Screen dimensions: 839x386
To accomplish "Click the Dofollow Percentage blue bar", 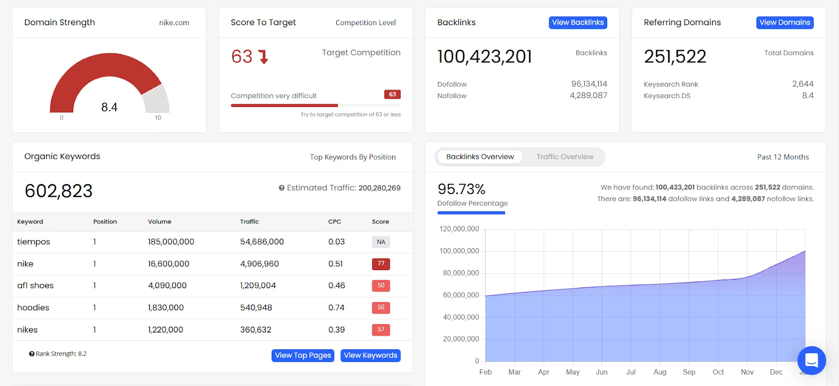I will (x=471, y=213).
